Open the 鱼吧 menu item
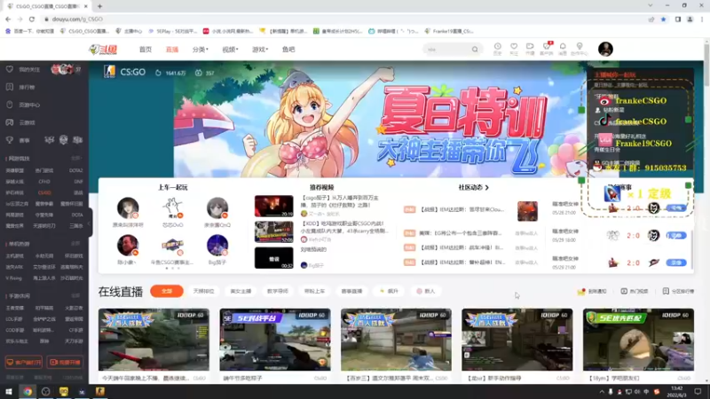Viewport: 710px width, 399px height. 288,50
